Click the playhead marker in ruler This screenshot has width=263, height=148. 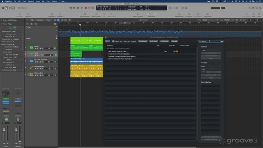80,25
